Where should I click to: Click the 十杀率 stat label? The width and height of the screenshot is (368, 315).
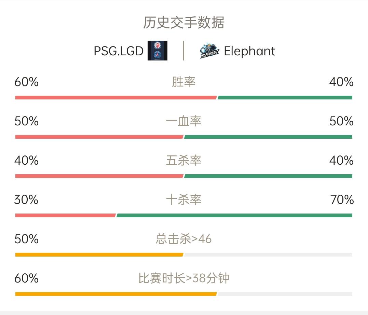[183, 200]
